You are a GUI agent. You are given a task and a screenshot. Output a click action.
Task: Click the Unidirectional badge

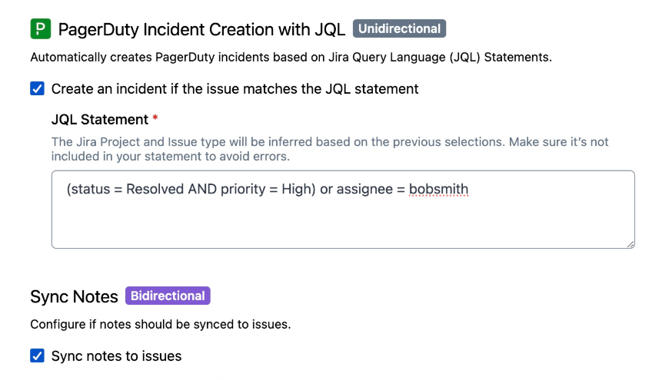(399, 29)
